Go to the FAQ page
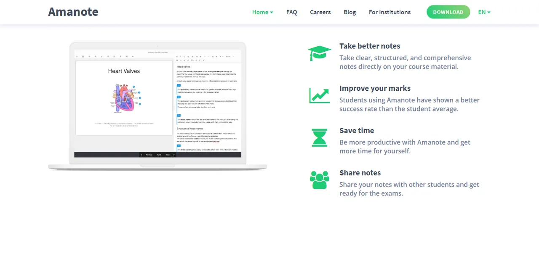Viewport: 539px width, 255px height. [291, 12]
